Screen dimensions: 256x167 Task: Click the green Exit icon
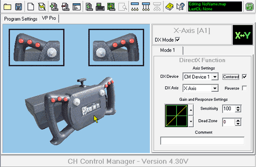[249, 6]
